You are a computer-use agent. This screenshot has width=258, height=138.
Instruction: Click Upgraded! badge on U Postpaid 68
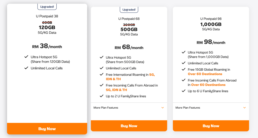[129, 10]
